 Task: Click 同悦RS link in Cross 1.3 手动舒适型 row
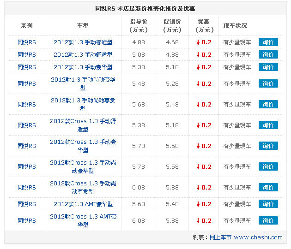point(27,125)
